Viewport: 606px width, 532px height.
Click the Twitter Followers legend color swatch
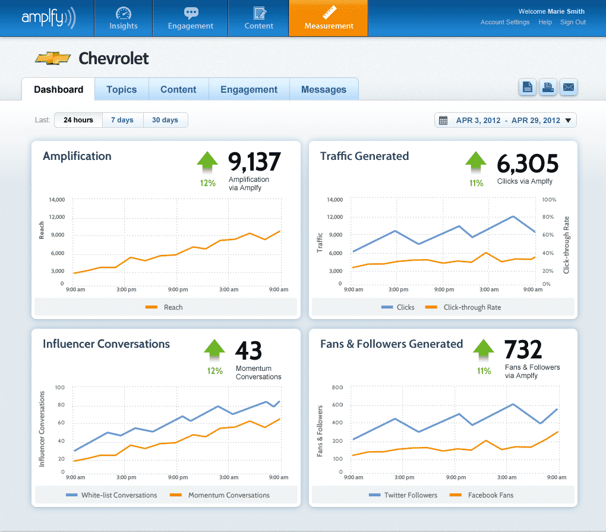click(374, 495)
